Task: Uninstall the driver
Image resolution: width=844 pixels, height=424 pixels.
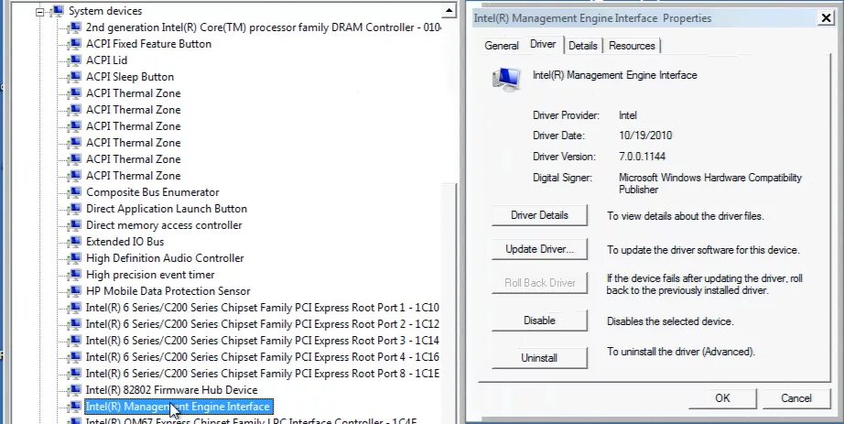Action: pyautogui.click(x=539, y=358)
